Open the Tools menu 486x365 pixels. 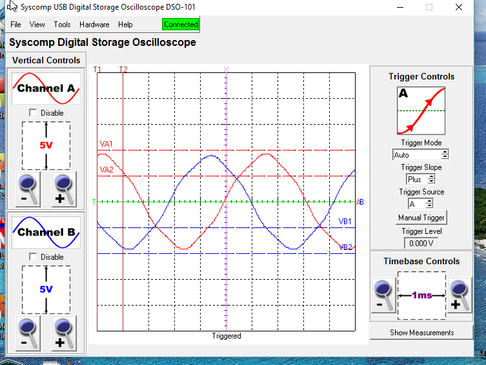tap(62, 25)
